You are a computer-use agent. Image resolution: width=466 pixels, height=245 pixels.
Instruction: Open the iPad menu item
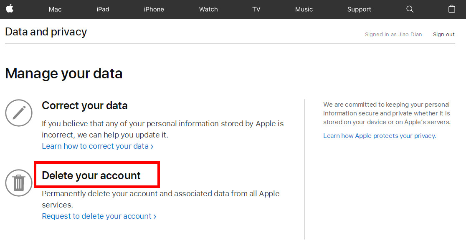pyautogui.click(x=103, y=9)
